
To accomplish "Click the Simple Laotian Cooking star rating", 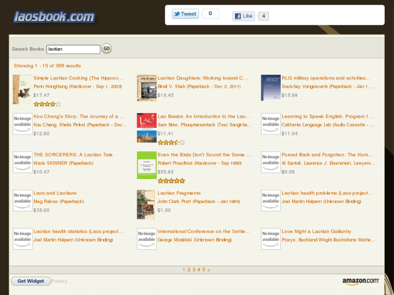I will [47, 104].
